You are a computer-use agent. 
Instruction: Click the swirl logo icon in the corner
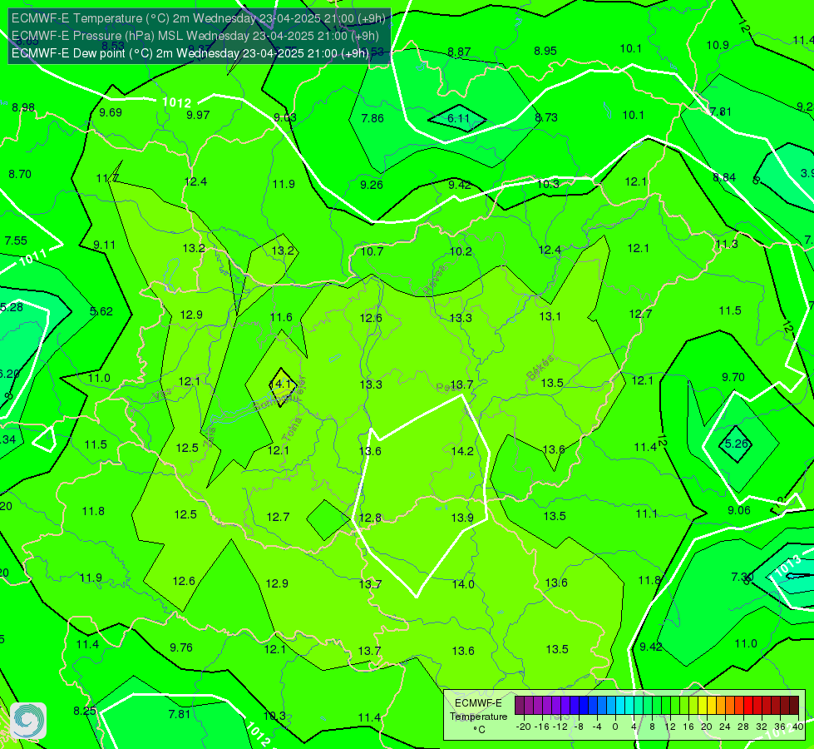28,721
